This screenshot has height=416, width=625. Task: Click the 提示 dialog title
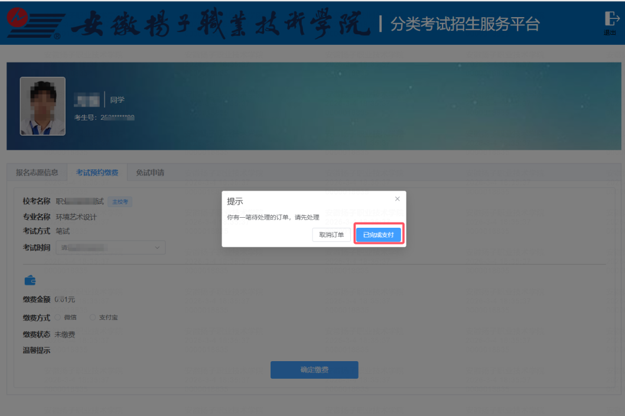235,202
